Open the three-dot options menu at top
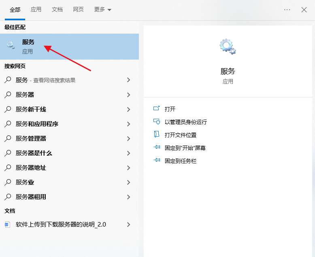The image size is (315, 257). pyautogui.click(x=287, y=10)
